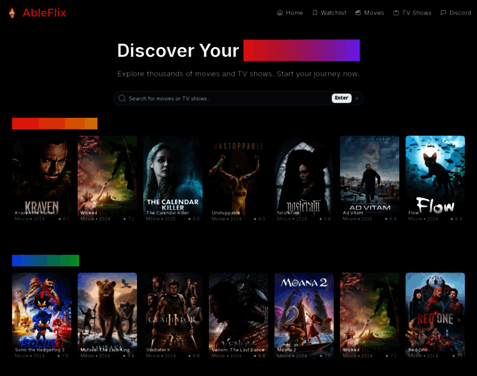477x376 pixels.
Task: Open the AbleFlix brand title link
Action: click(x=44, y=13)
